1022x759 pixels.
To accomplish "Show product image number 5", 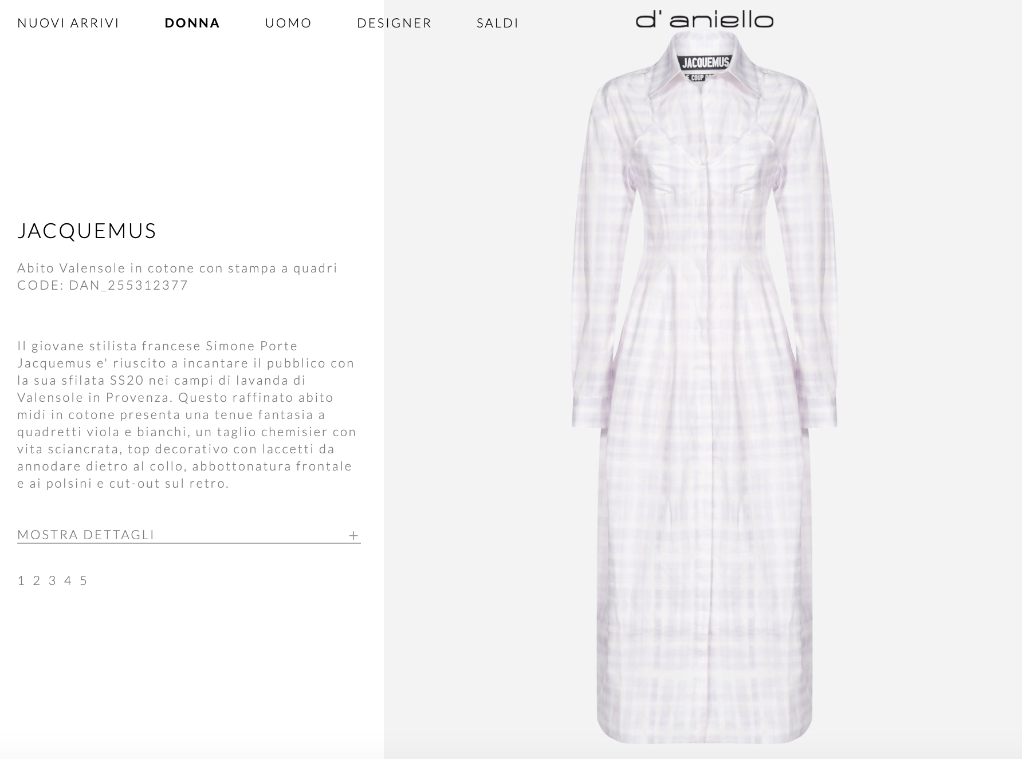I will 83,580.
